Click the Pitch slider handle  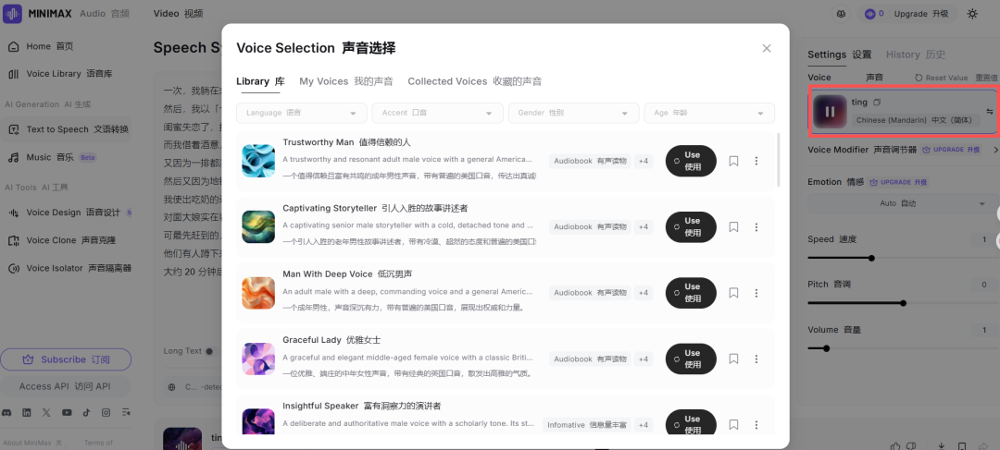point(903,303)
